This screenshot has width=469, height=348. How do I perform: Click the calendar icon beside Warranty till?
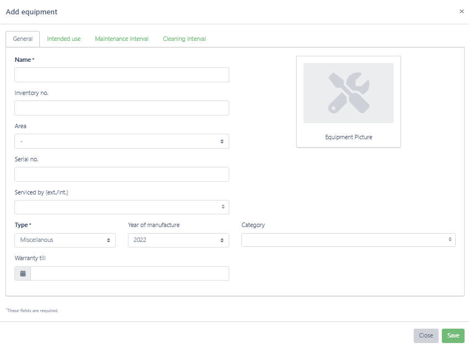23,273
